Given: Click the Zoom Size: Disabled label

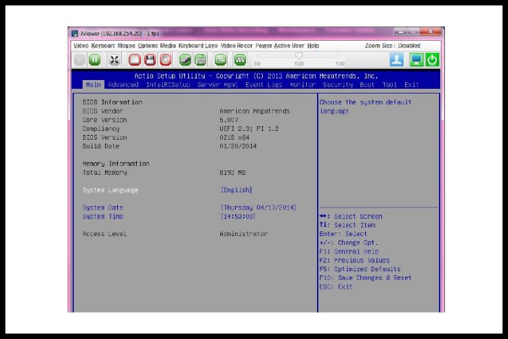Looking at the screenshot, I should pos(393,45).
